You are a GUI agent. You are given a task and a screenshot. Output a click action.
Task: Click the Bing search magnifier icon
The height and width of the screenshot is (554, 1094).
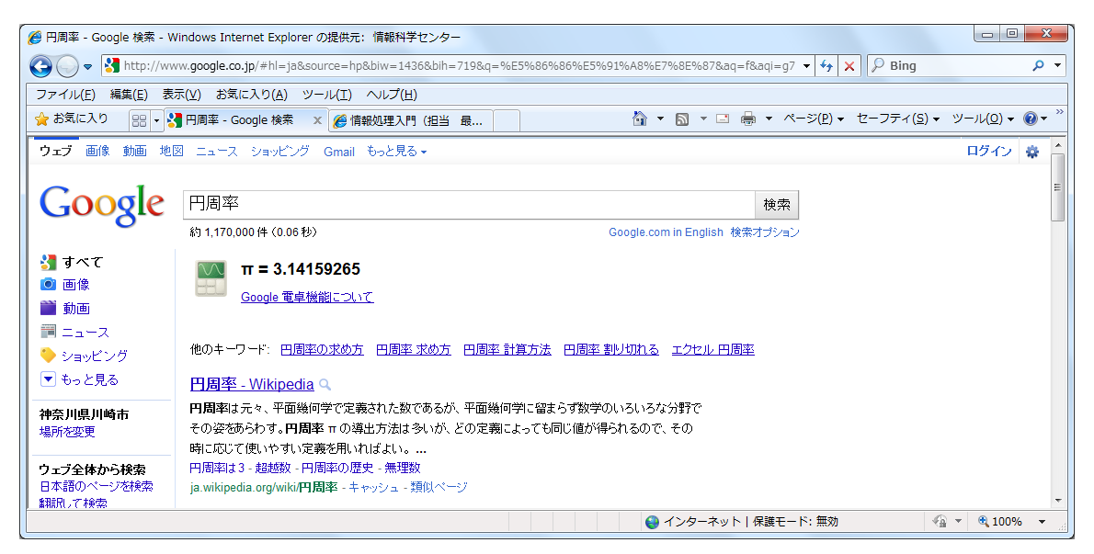click(x=1038, y=65)
